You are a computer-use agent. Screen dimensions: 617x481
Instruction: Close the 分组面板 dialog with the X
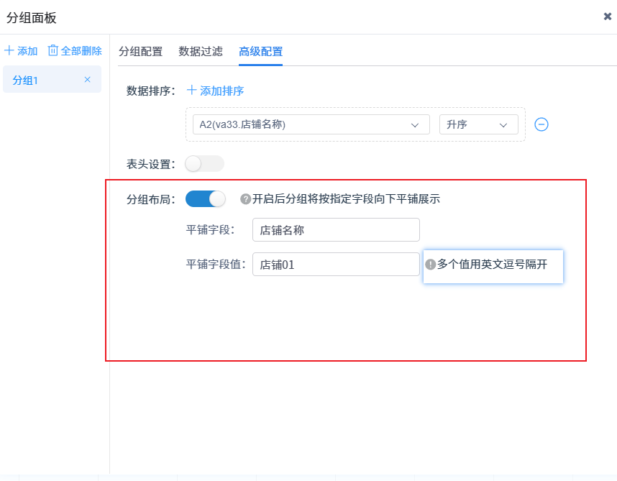[607, 17]
